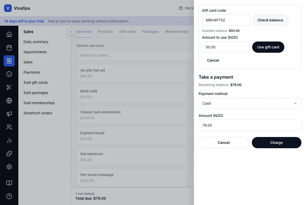Cancel the gift card entry

pos(213,60)
